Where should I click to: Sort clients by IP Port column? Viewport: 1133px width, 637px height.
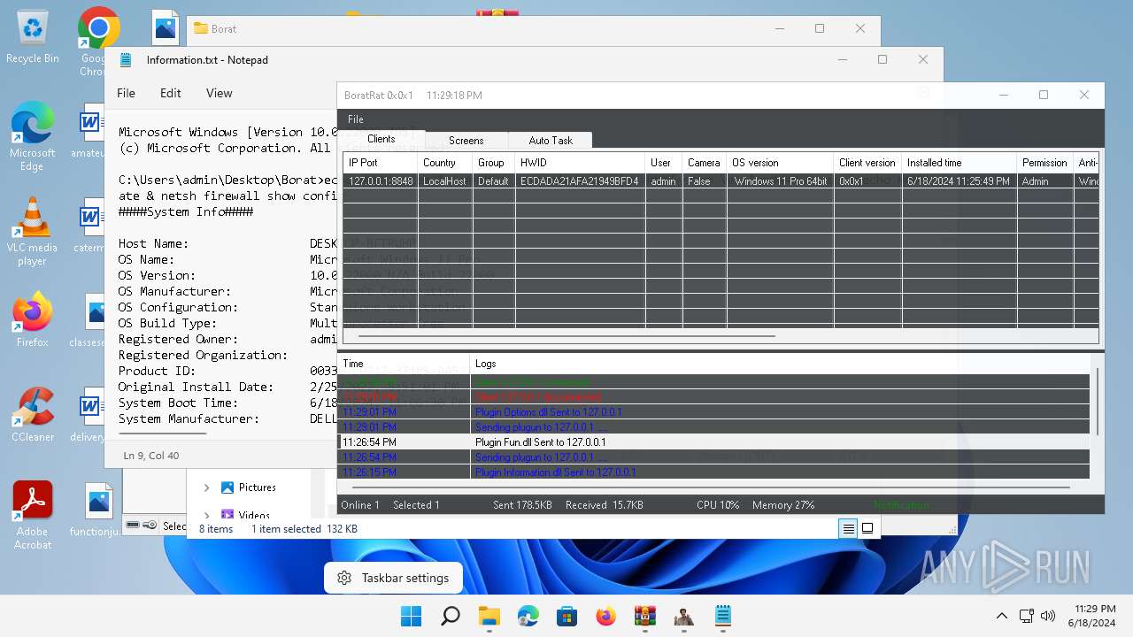381,163
